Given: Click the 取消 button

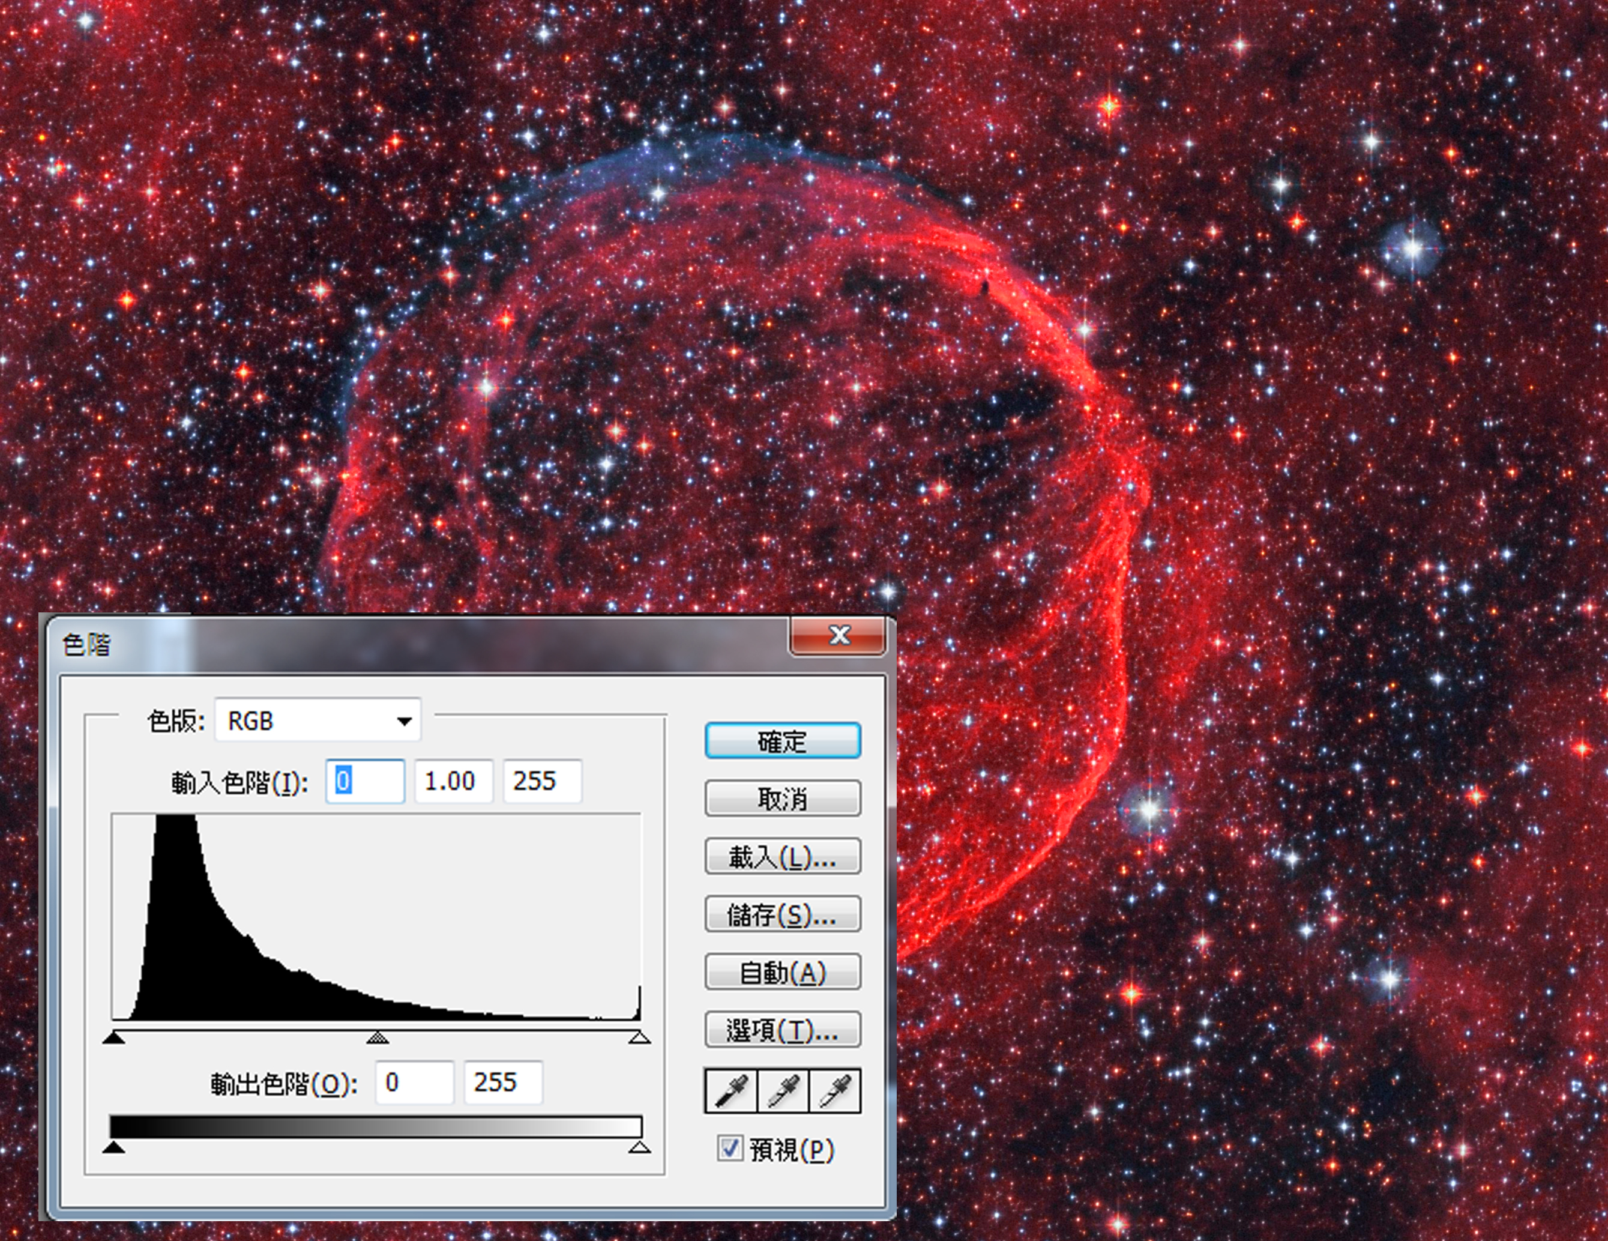Looking at the screenshot, I should pyautogui.click(x=782, y=799).
